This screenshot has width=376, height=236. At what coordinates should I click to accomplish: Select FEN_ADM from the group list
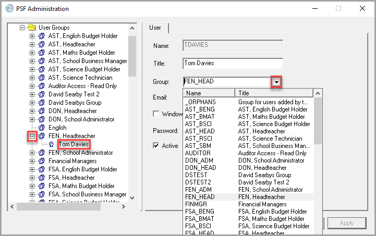[196, 190]
